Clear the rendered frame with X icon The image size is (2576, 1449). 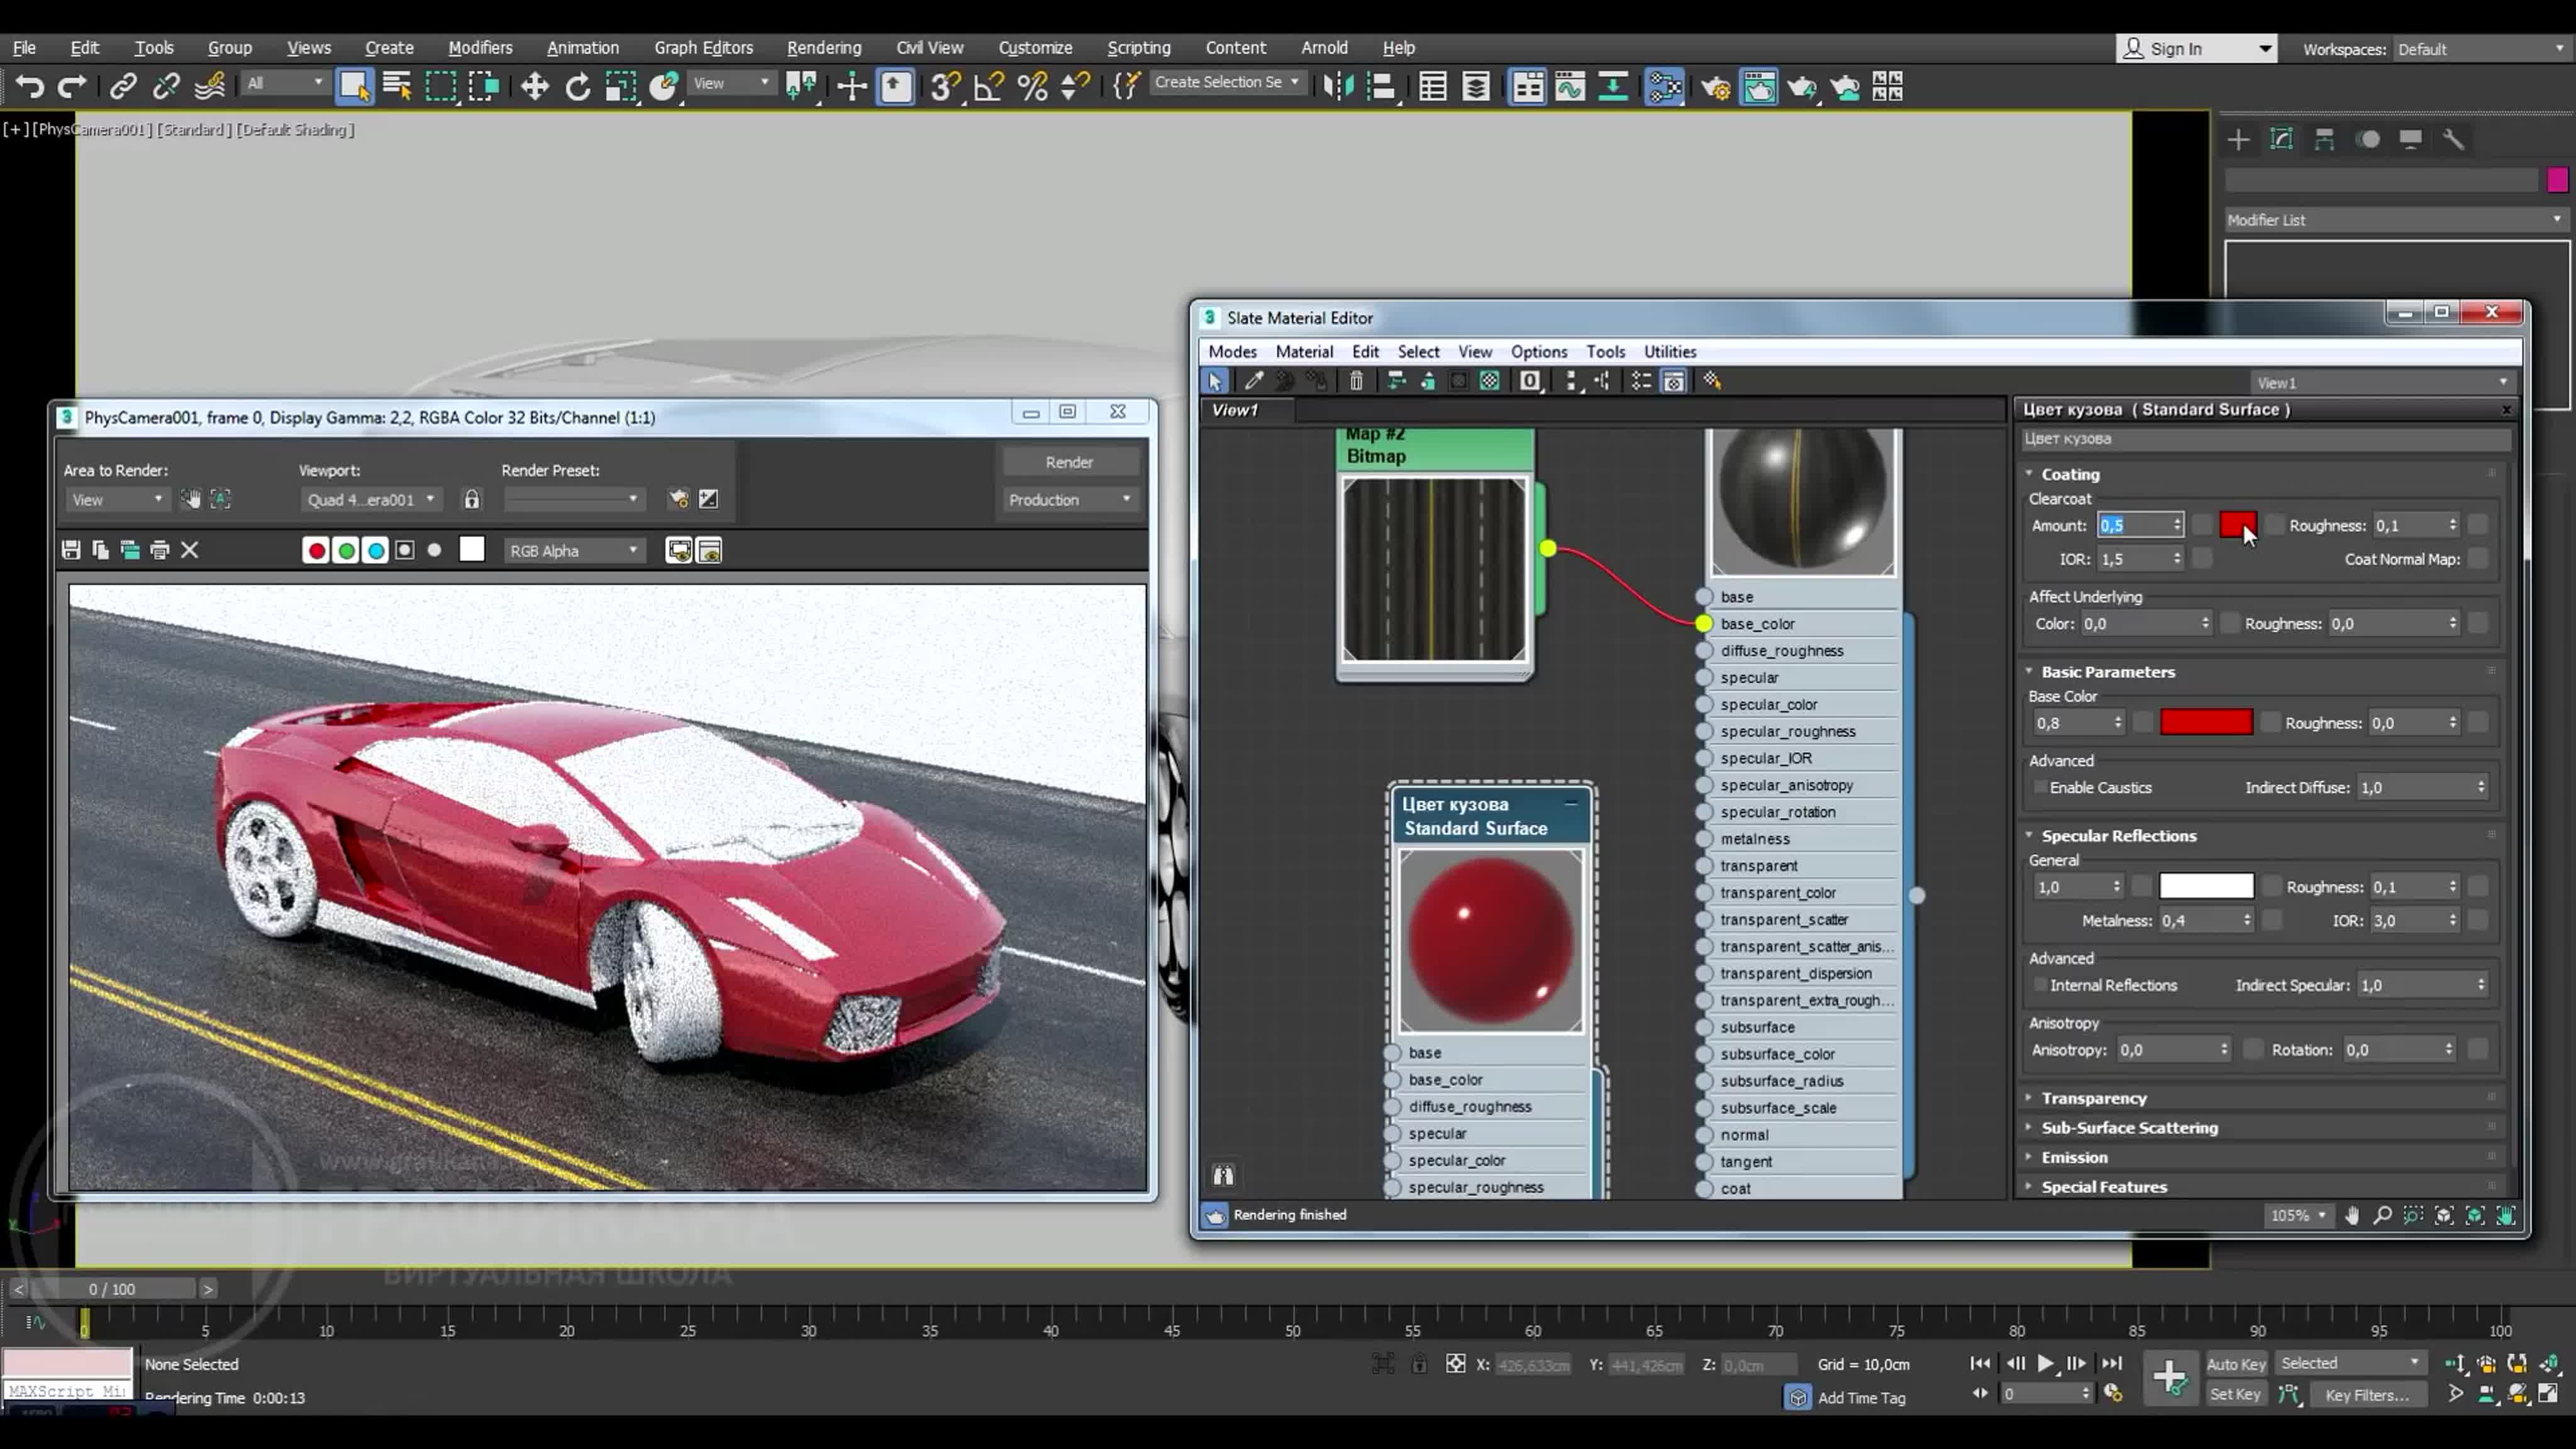pyautogui.click(x=190, y=550)
